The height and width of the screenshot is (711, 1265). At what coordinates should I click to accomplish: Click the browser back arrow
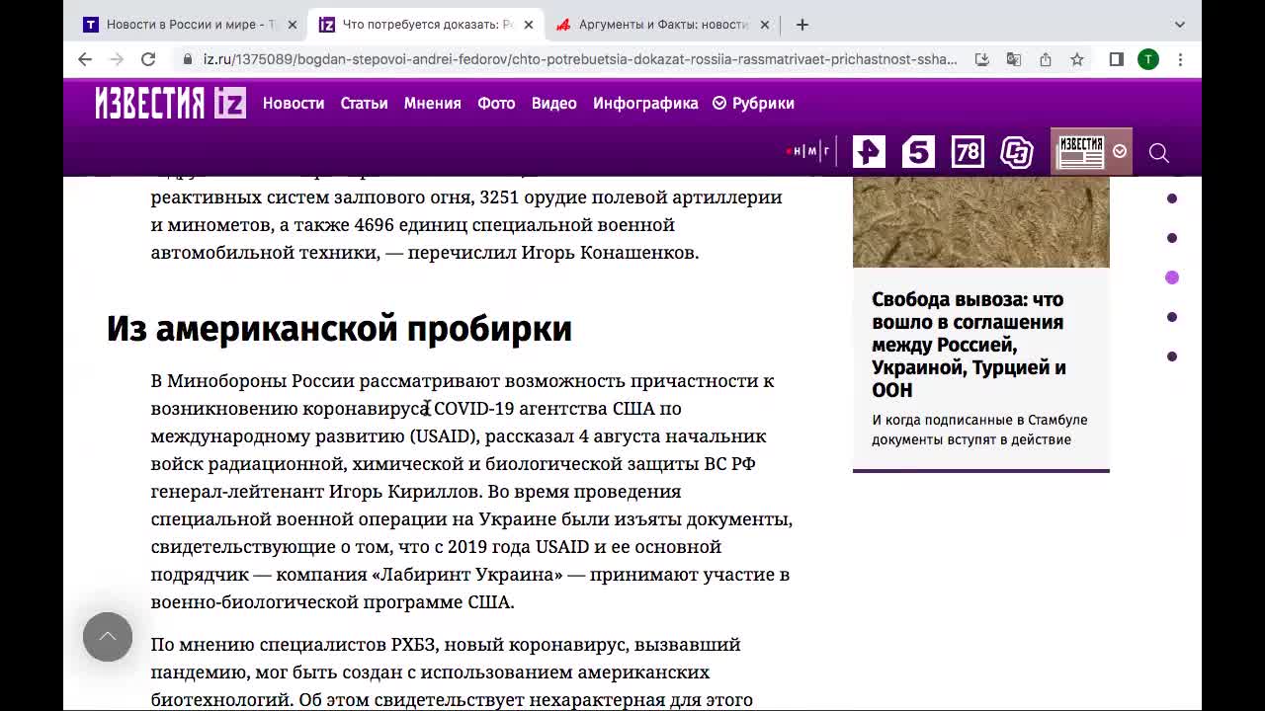click(x=85, y=59)
